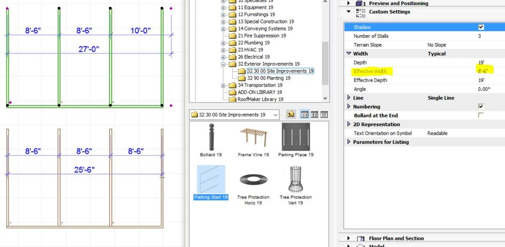The width and height of the screenshot is (505, 247).
Task: Click the 32 30 00 Site Improvements folder icon
Action: (x=242, y=71)
